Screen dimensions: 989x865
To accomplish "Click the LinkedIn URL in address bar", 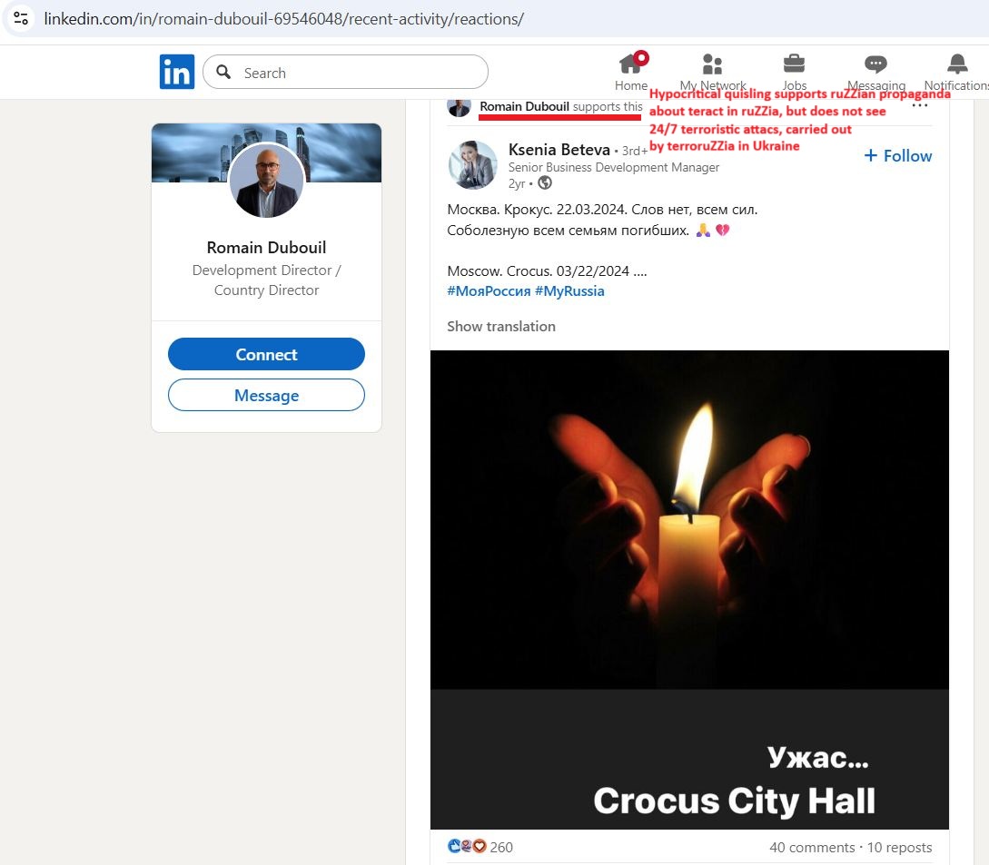I will click(284, 19).
